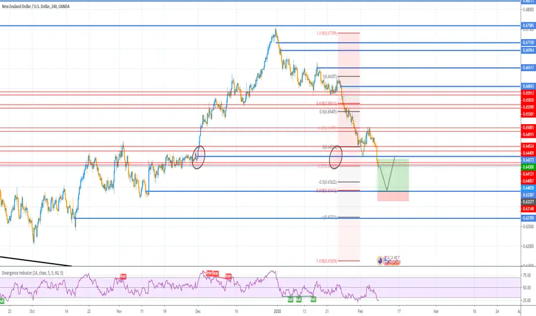Select the 0.66043 price axis label
The width and height of the screenshot is (536, 316).
coord(528,86)
